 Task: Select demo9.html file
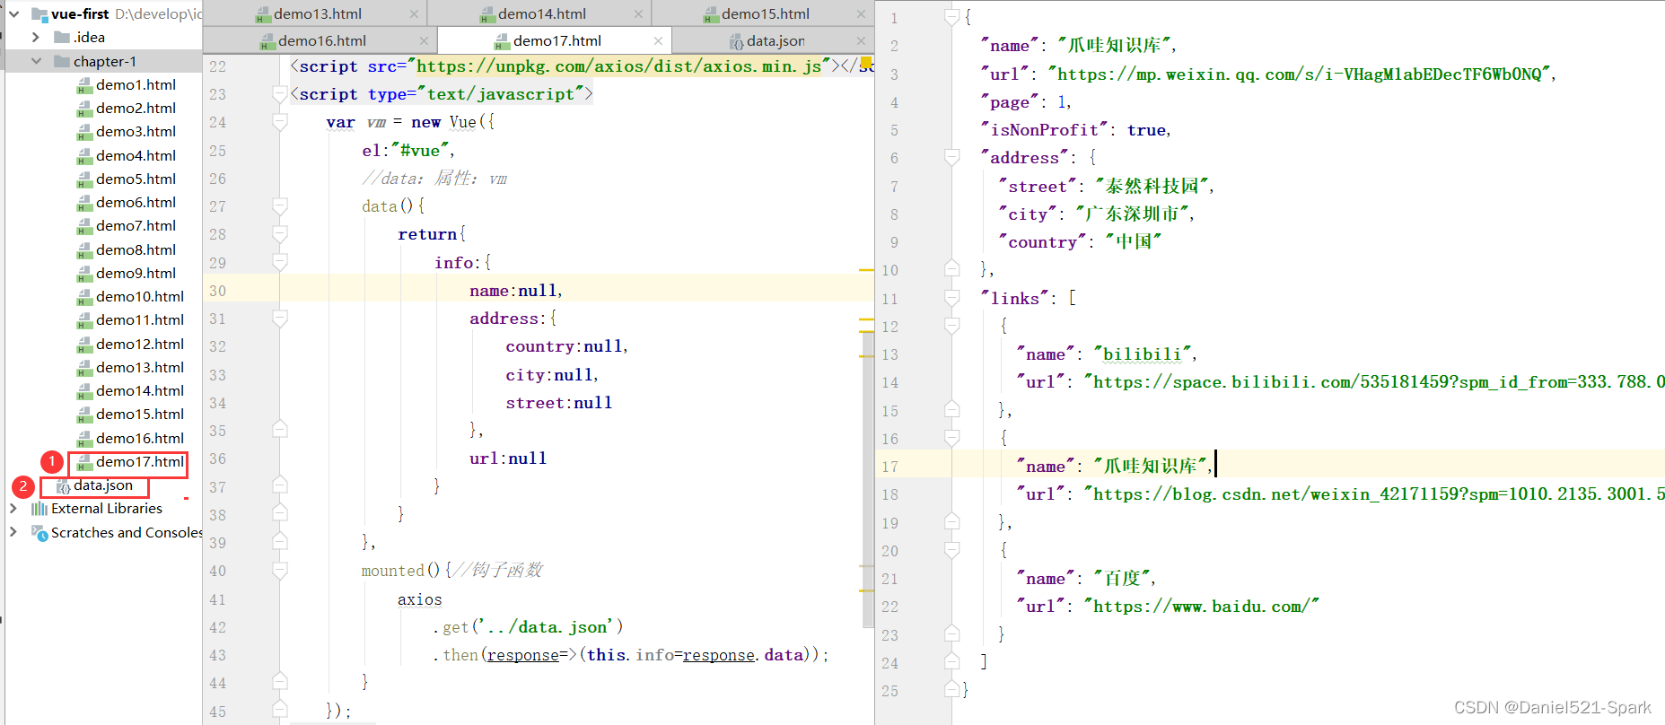point(136,273)
